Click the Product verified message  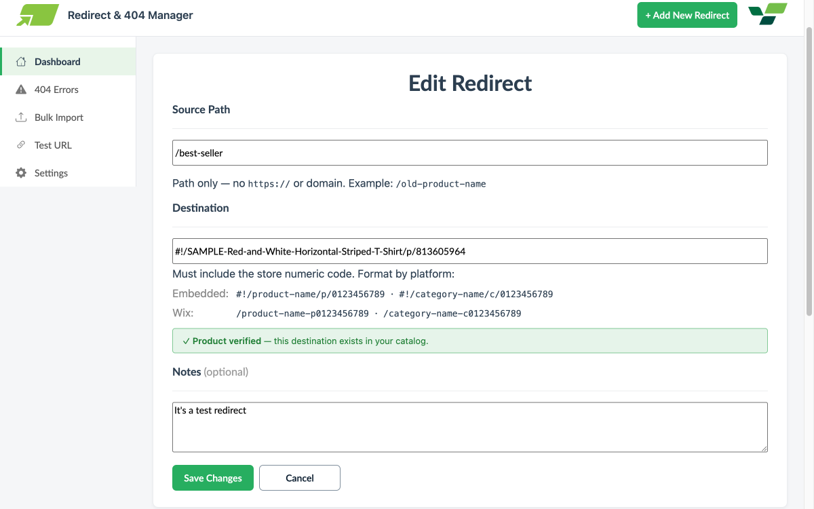470,341
